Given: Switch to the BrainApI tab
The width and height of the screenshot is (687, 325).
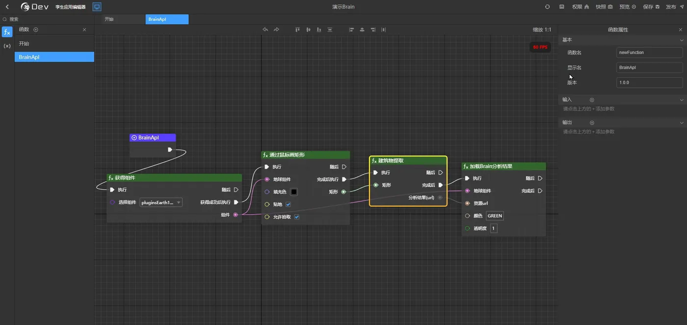Looking at the screenshot, I should [167, 19].
